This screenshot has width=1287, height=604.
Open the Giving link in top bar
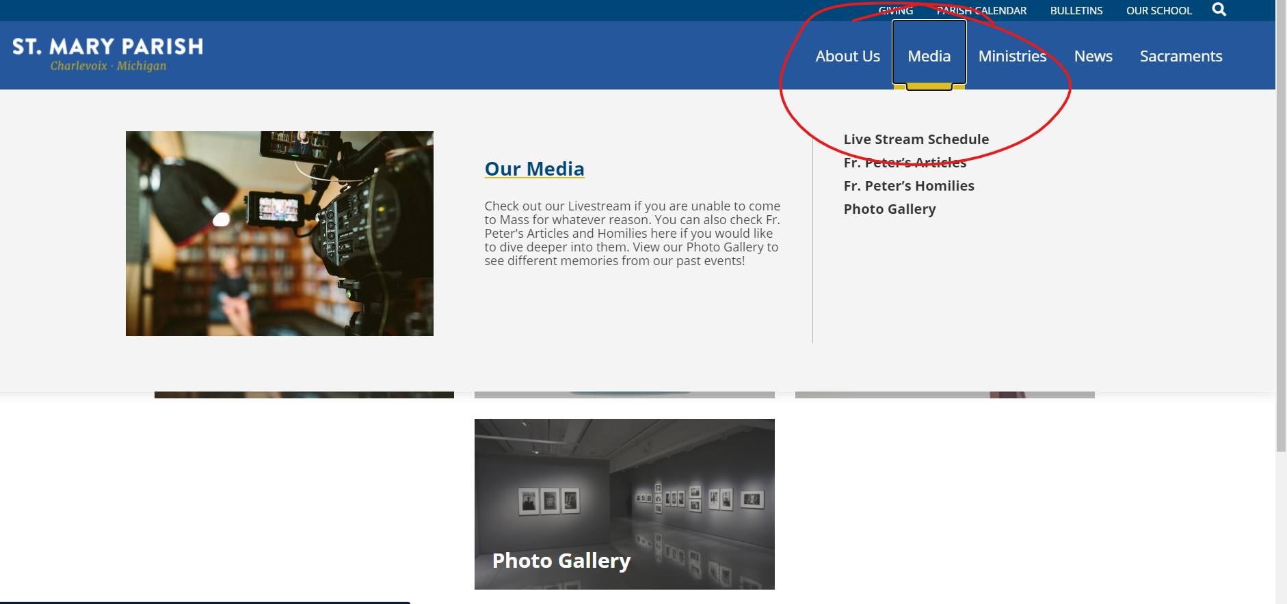click(895, 11)
